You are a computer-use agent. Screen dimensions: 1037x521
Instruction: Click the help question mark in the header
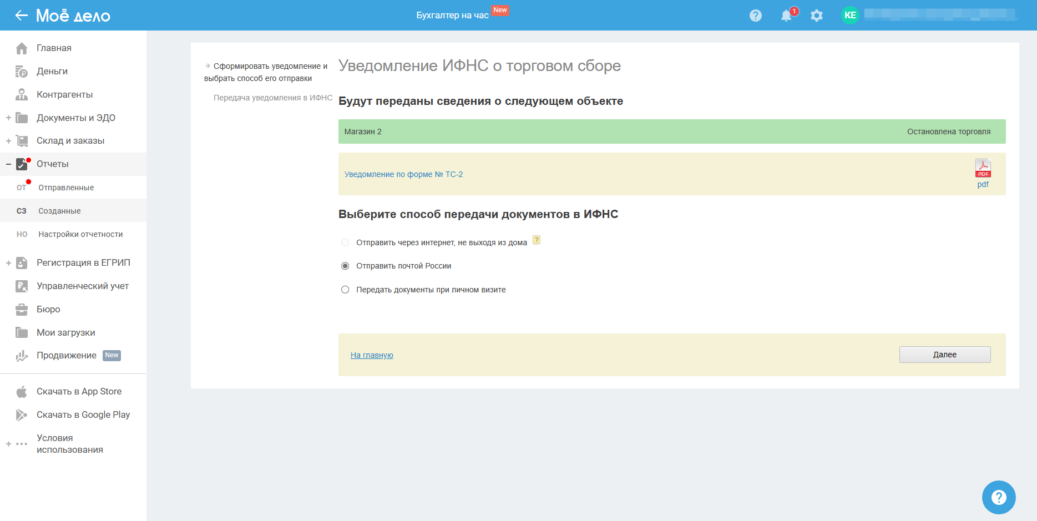[x=755, y=16]
